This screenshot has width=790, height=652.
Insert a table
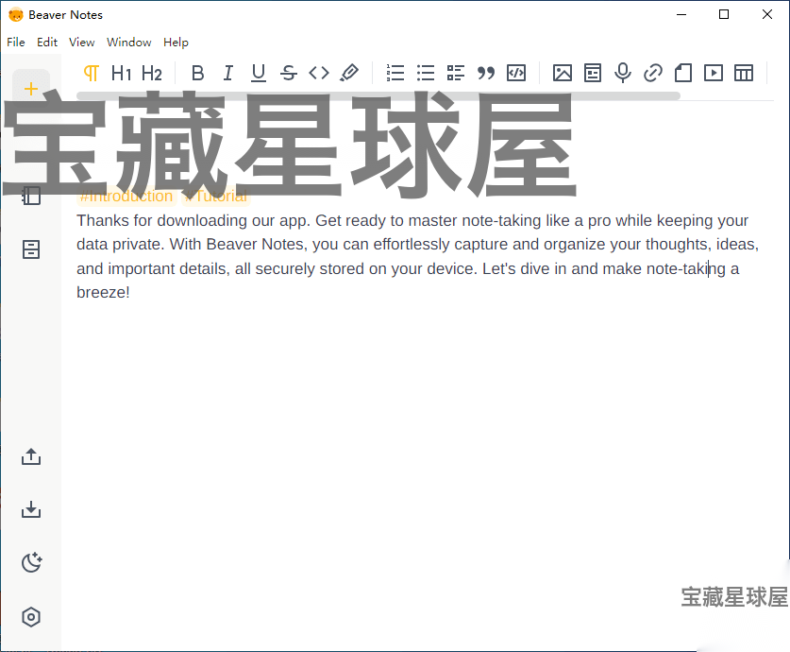(x=744, y=73)
